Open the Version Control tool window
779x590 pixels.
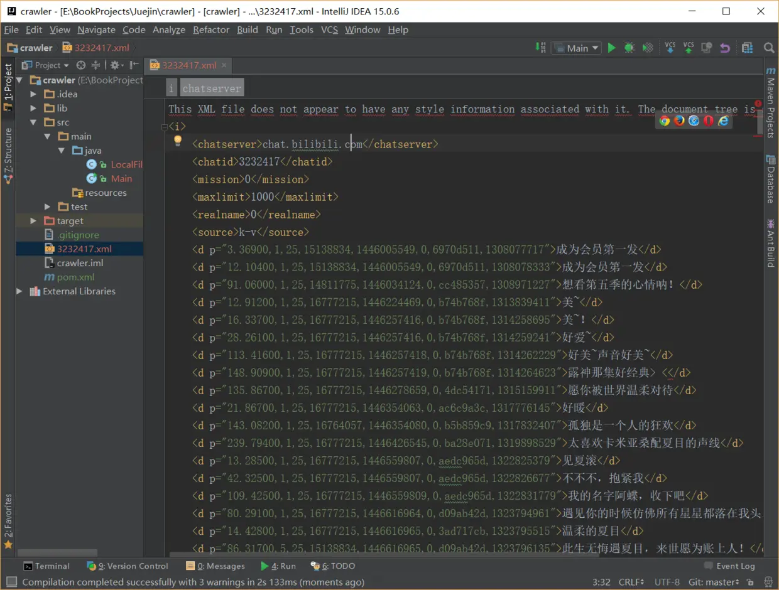point(128,566)
